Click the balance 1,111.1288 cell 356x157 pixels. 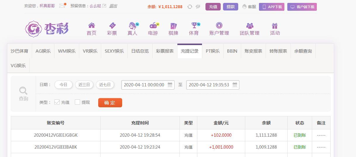tap(266, 135)
